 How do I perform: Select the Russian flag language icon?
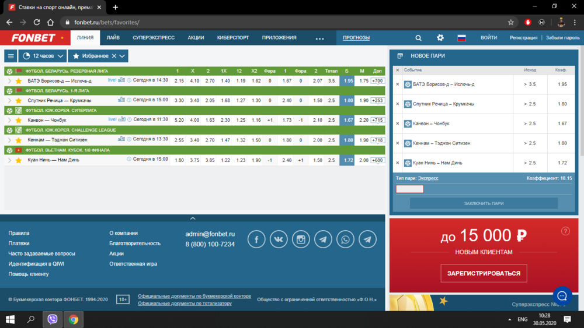click(x=461, y=37)
